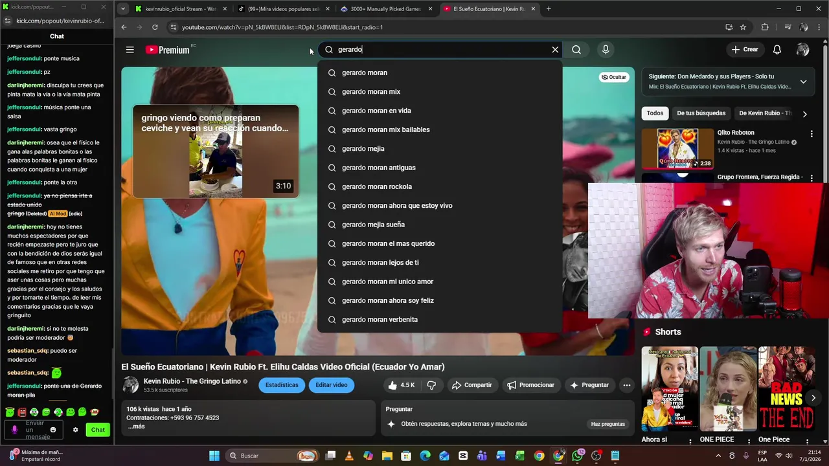The width and height of the screenshot is (829, 466).
Task: Open the YouTube account avatar menu
Action: tap(803, 50)
